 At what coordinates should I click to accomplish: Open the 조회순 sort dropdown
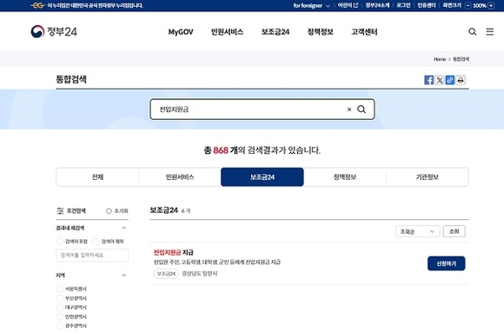point(417,231)
